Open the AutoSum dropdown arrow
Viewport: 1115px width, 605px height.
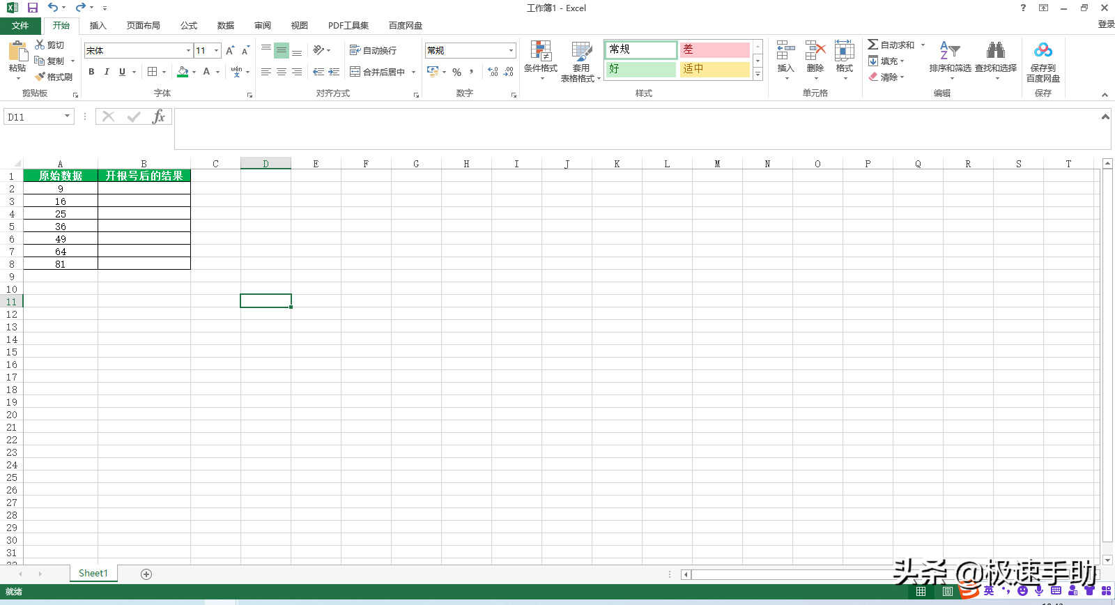[x=923, y=45]
